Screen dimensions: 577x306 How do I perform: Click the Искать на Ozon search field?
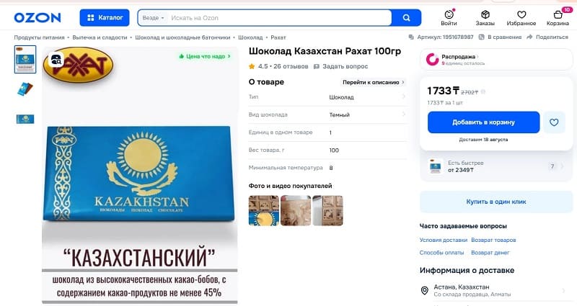tap(280, 17)
